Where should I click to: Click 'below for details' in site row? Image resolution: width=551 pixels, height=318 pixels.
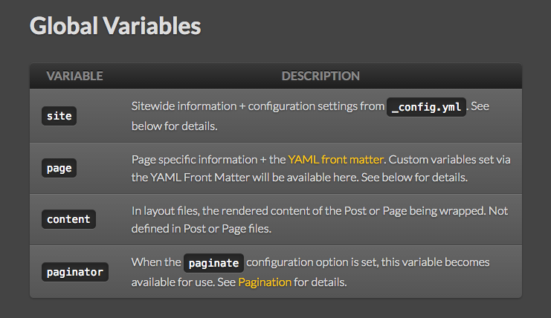pos(174,126)
